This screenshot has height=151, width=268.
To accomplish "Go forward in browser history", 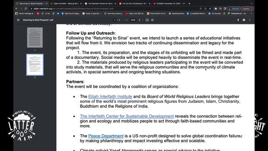I will [x=21, y=8].
